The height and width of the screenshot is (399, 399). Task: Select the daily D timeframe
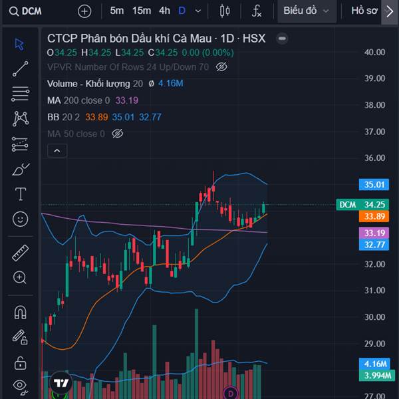coord(182,11)
